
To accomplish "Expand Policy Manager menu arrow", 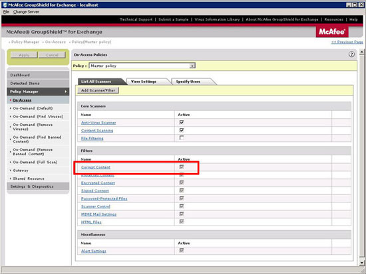I will [x=66, y=92].
